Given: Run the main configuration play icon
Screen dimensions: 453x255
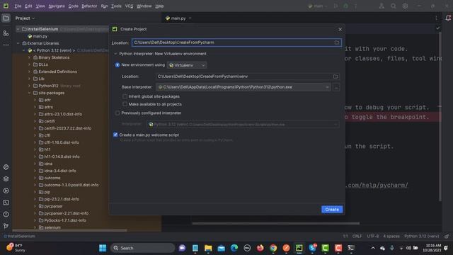Looking at the screenshot, I should tap(336, 6).
